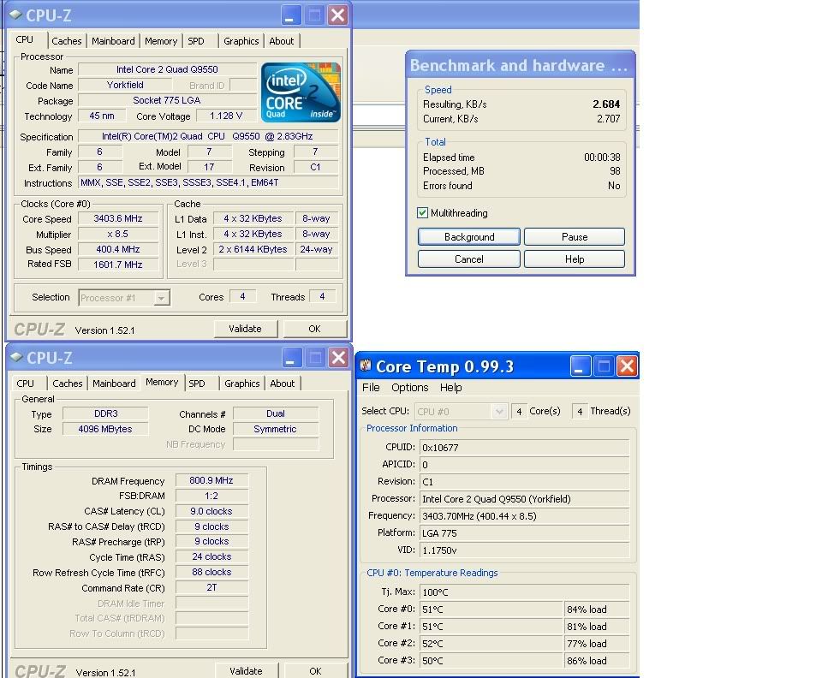Screen dimensions: 822x678
Task: Minimize the bottom CPU-Z Memory window
Action: tap(291, 358)
